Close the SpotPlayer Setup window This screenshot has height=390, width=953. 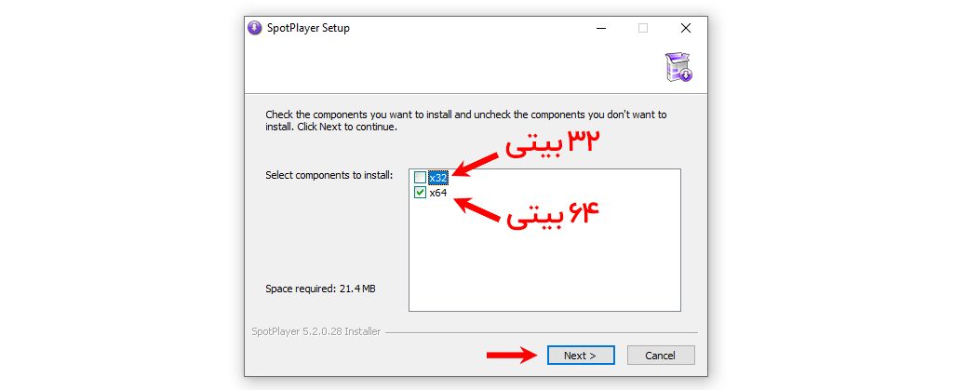[x=686, y=28]
